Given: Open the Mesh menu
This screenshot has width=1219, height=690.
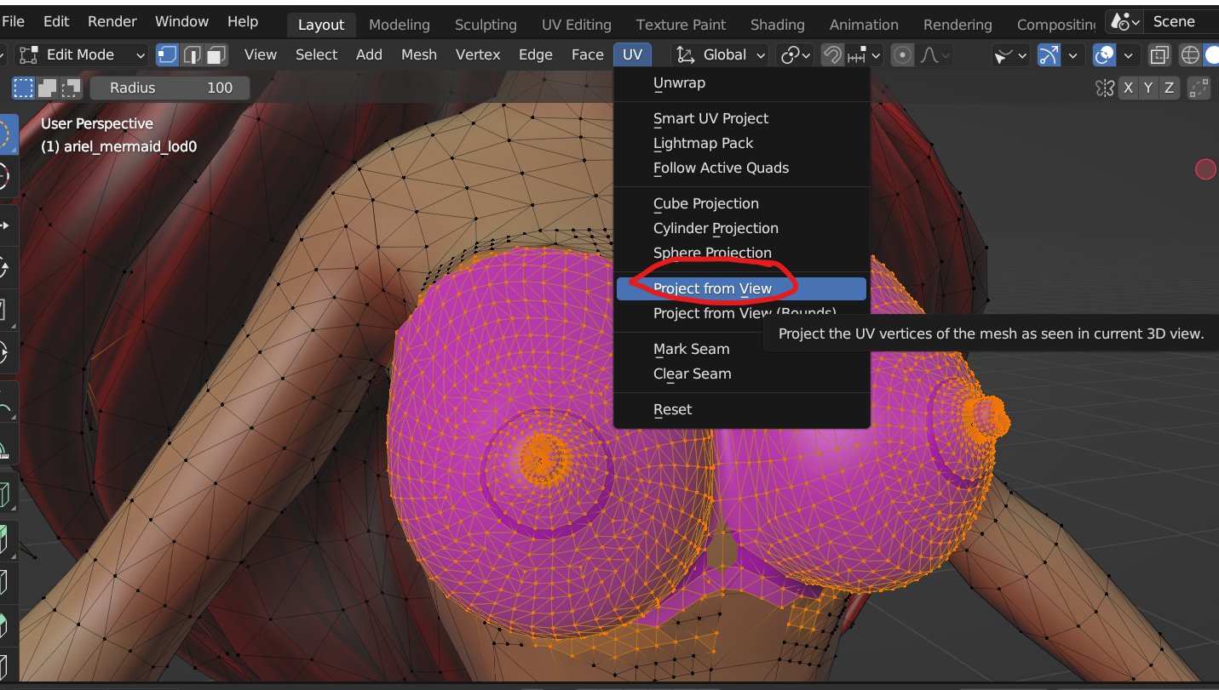Looking at the screenshot, I should (x=419, y=55).
